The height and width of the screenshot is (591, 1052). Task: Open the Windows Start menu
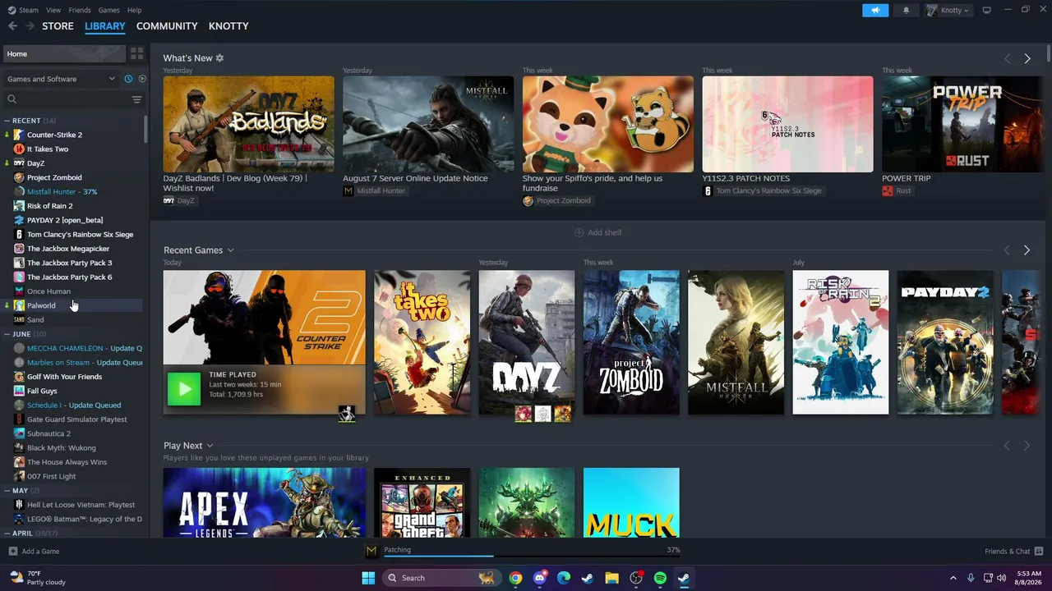(x=368, y=578)
